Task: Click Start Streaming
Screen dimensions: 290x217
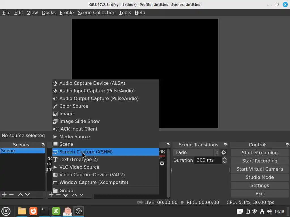Action: [259, 153]
